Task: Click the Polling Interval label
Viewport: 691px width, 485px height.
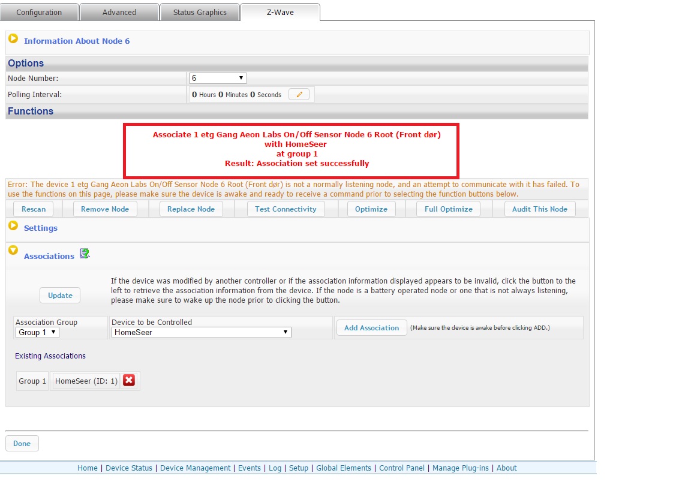Action: 35,94
